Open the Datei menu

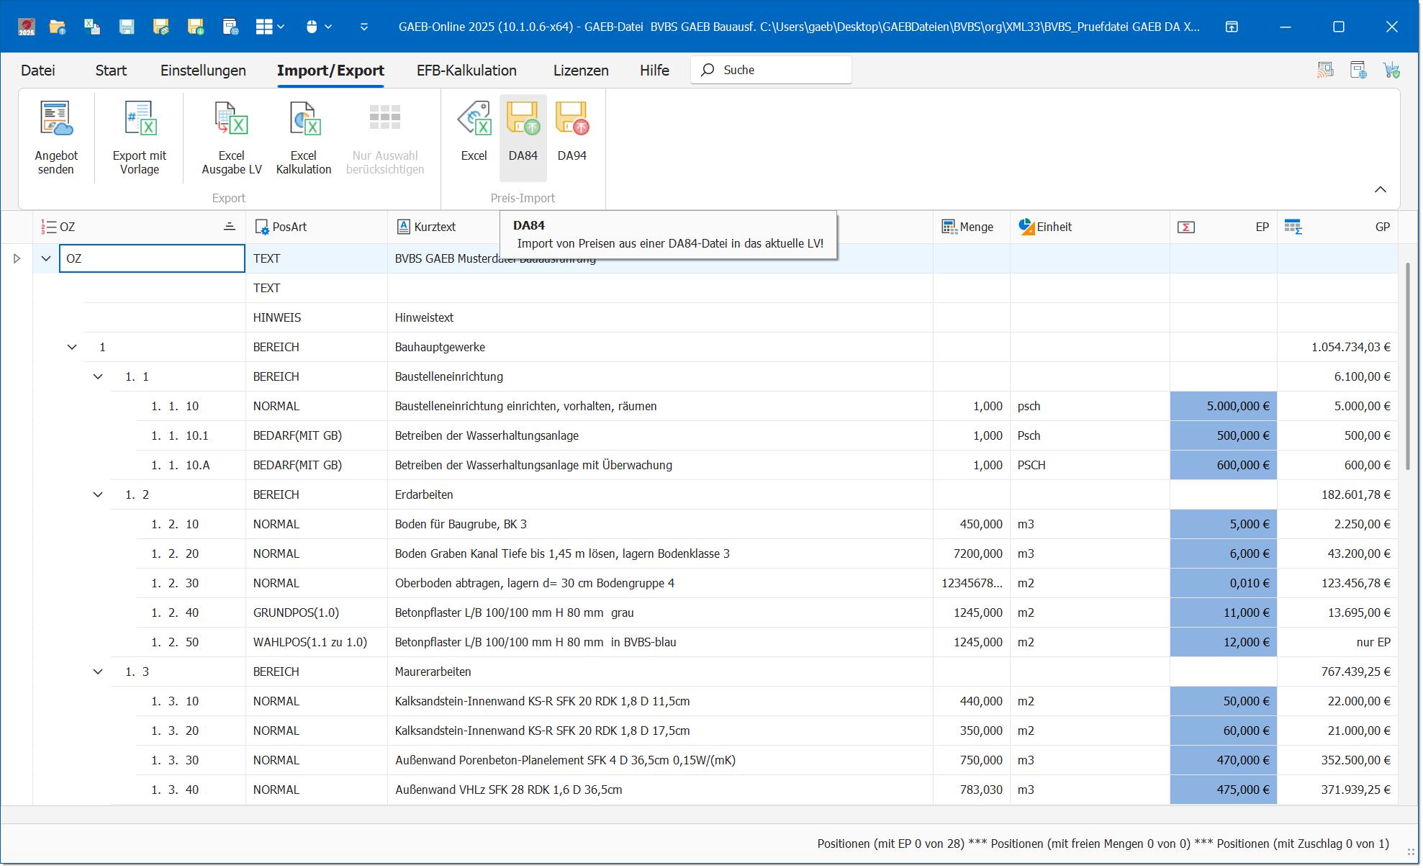pyautogui.click(x=37, y=70)
